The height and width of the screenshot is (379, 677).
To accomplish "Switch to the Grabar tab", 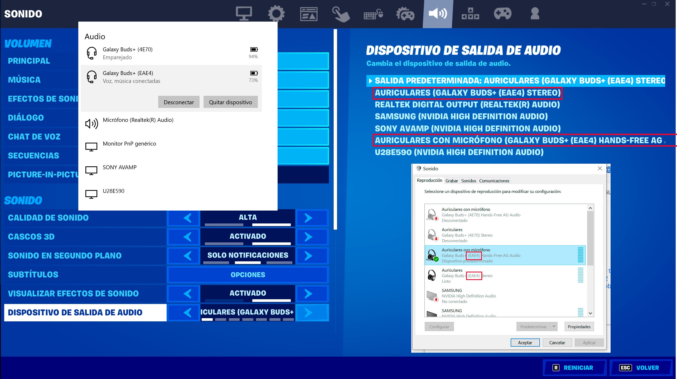I will (x=452, y=181).
